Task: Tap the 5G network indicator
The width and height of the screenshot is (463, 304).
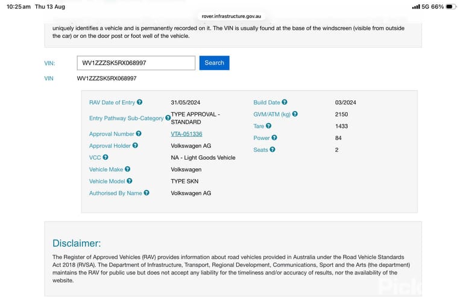Action: pyautogui.click(x=426, y=7)
